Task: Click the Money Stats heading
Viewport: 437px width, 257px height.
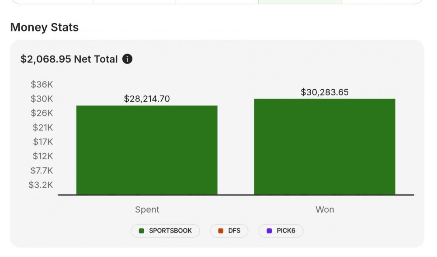Action: point(45,28)
